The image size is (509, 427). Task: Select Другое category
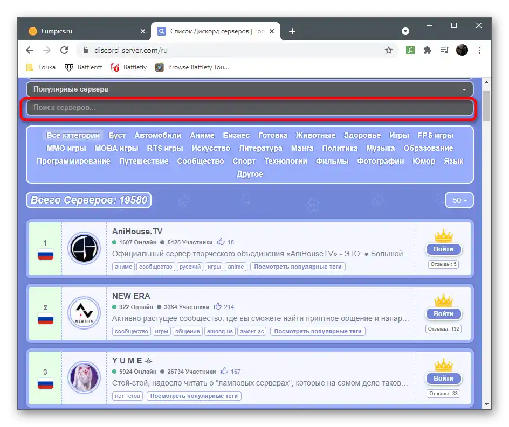[x=250, y=174]
